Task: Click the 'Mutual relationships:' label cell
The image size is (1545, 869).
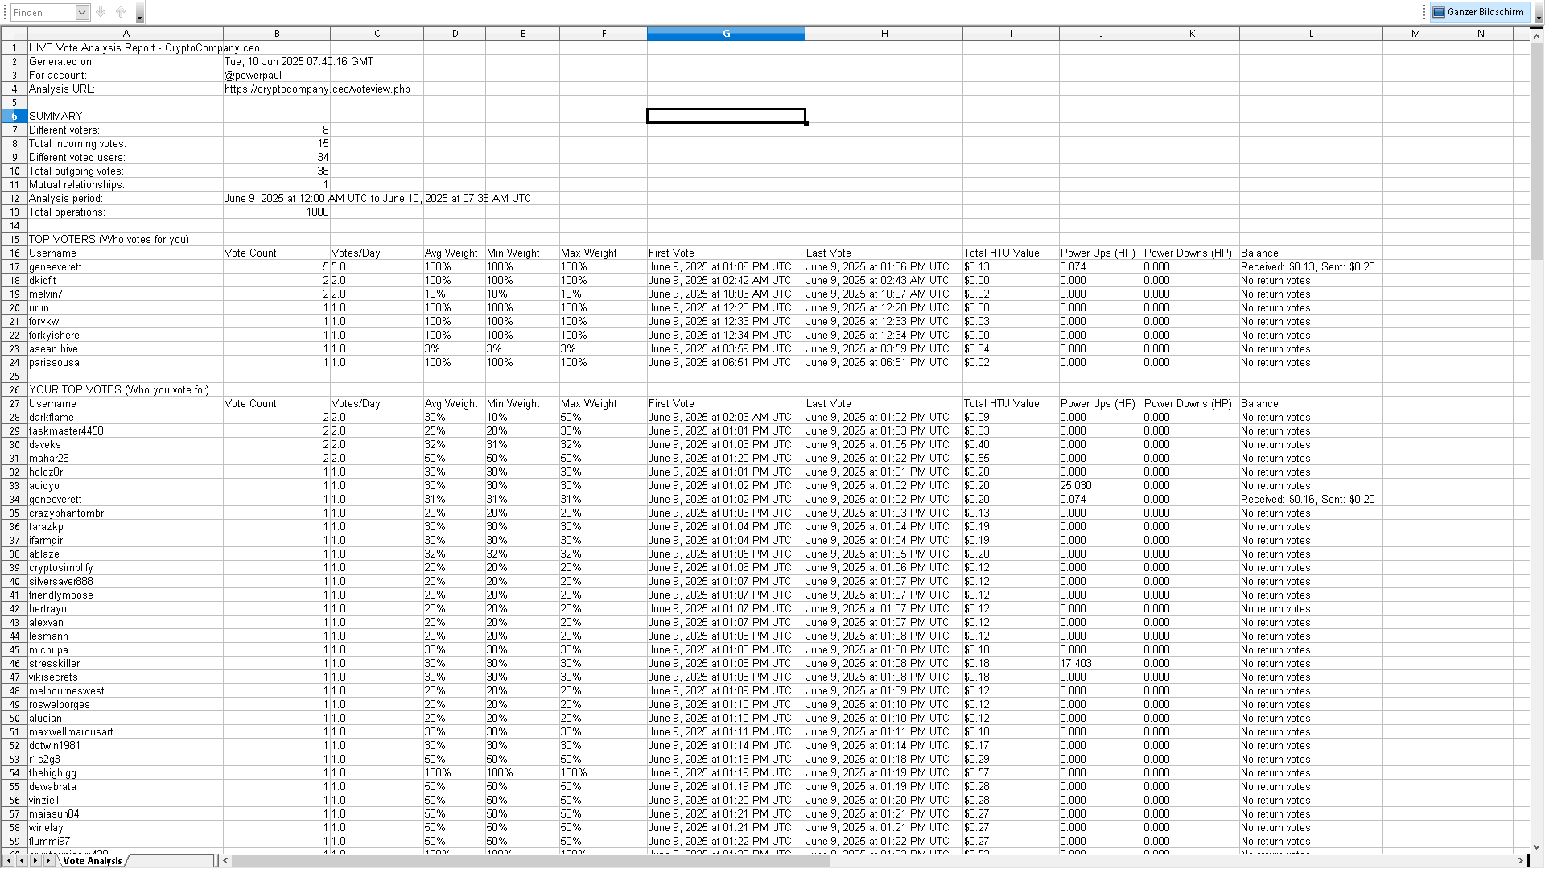Action: click(x=126, y=185)
